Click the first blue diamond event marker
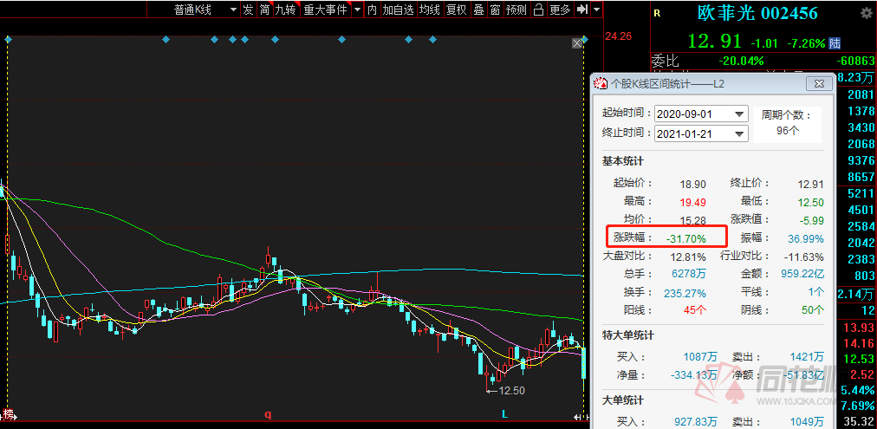Viewport: 877px width, 429px height. 8,39
